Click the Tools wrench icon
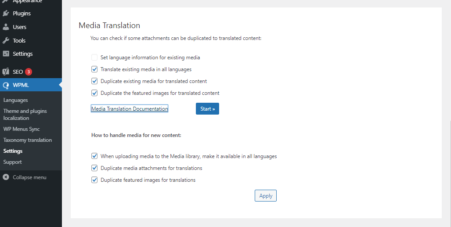This screenshot has width=451, height=227. click(6, 40)
